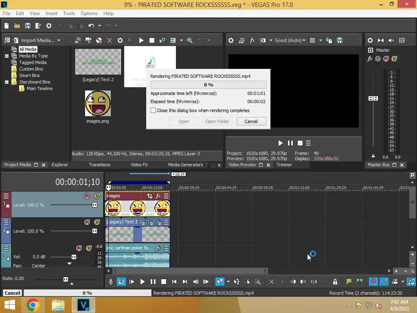
Task: Open edit tool dropdown arrow in timeline toolbar
Action: click(228, 282)
